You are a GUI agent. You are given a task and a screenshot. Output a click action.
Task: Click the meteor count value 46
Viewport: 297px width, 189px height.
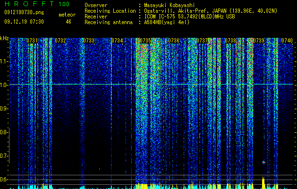(68, 22)
